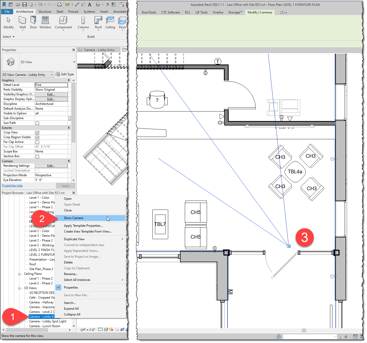The image size is (367, 343).
Task: Open the Measure tool from Quick Access Toolbar
Action: coord(68,4)
